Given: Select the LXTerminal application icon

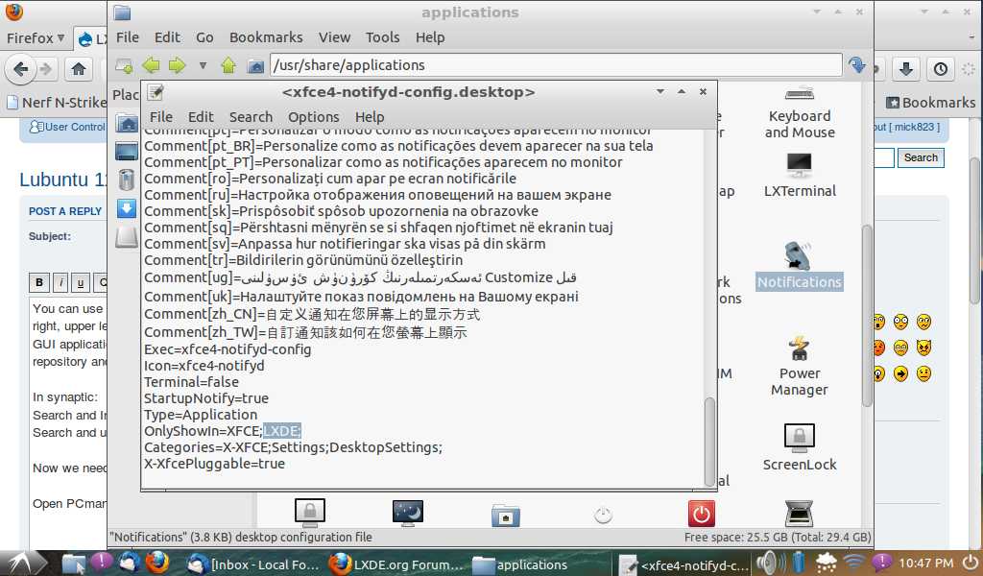Looking at the screenshot, I should tap(800, 175).
